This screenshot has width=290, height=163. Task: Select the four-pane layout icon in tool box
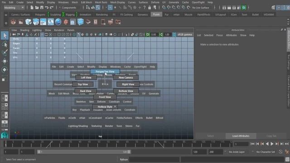tap(5, 106)
